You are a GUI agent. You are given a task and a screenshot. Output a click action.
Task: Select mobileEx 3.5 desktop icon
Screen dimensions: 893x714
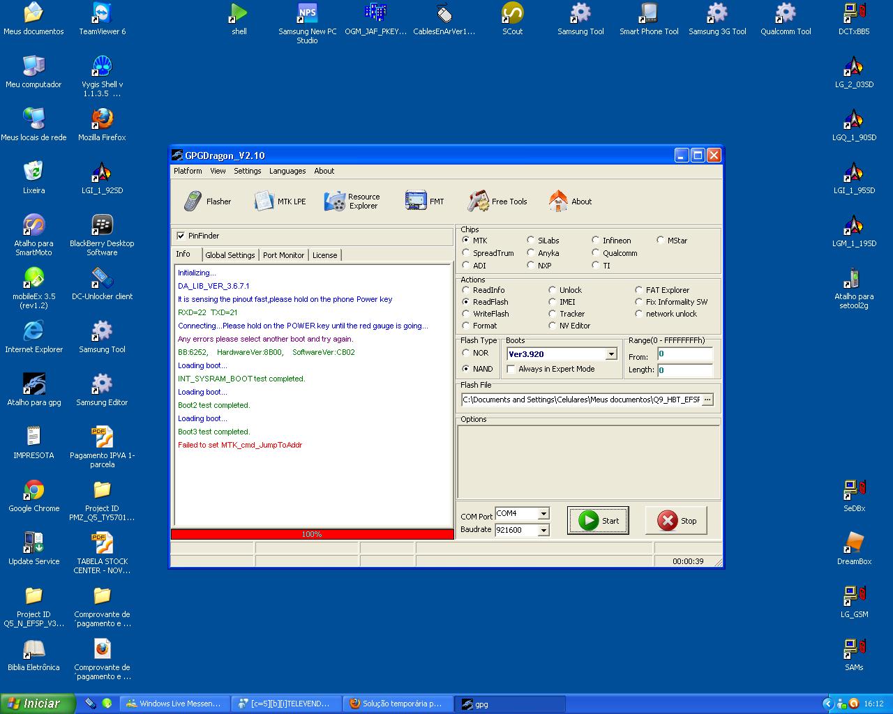click(34, 289)
